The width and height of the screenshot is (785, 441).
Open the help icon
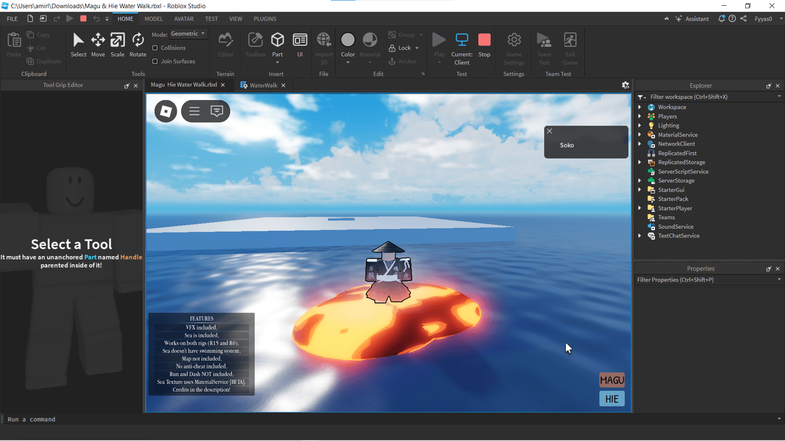point(732,18)
